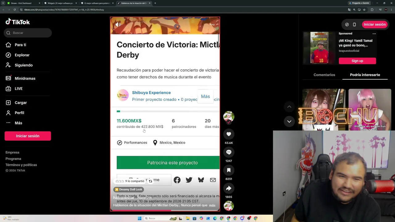395x222 pixels.
Task: Mute the video with the speaker icon
Action: [118, 24]
